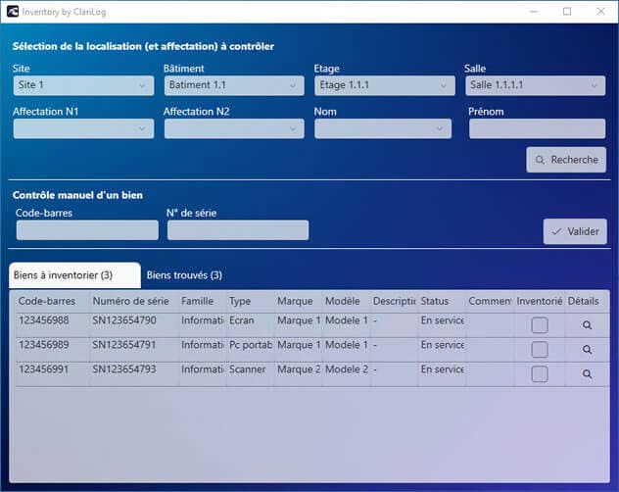The height and width of the screenshot is (492, 619).
Task: Expand the Affectation N1 dropdown
Action: pyautogui.click(x=82, y=128)
